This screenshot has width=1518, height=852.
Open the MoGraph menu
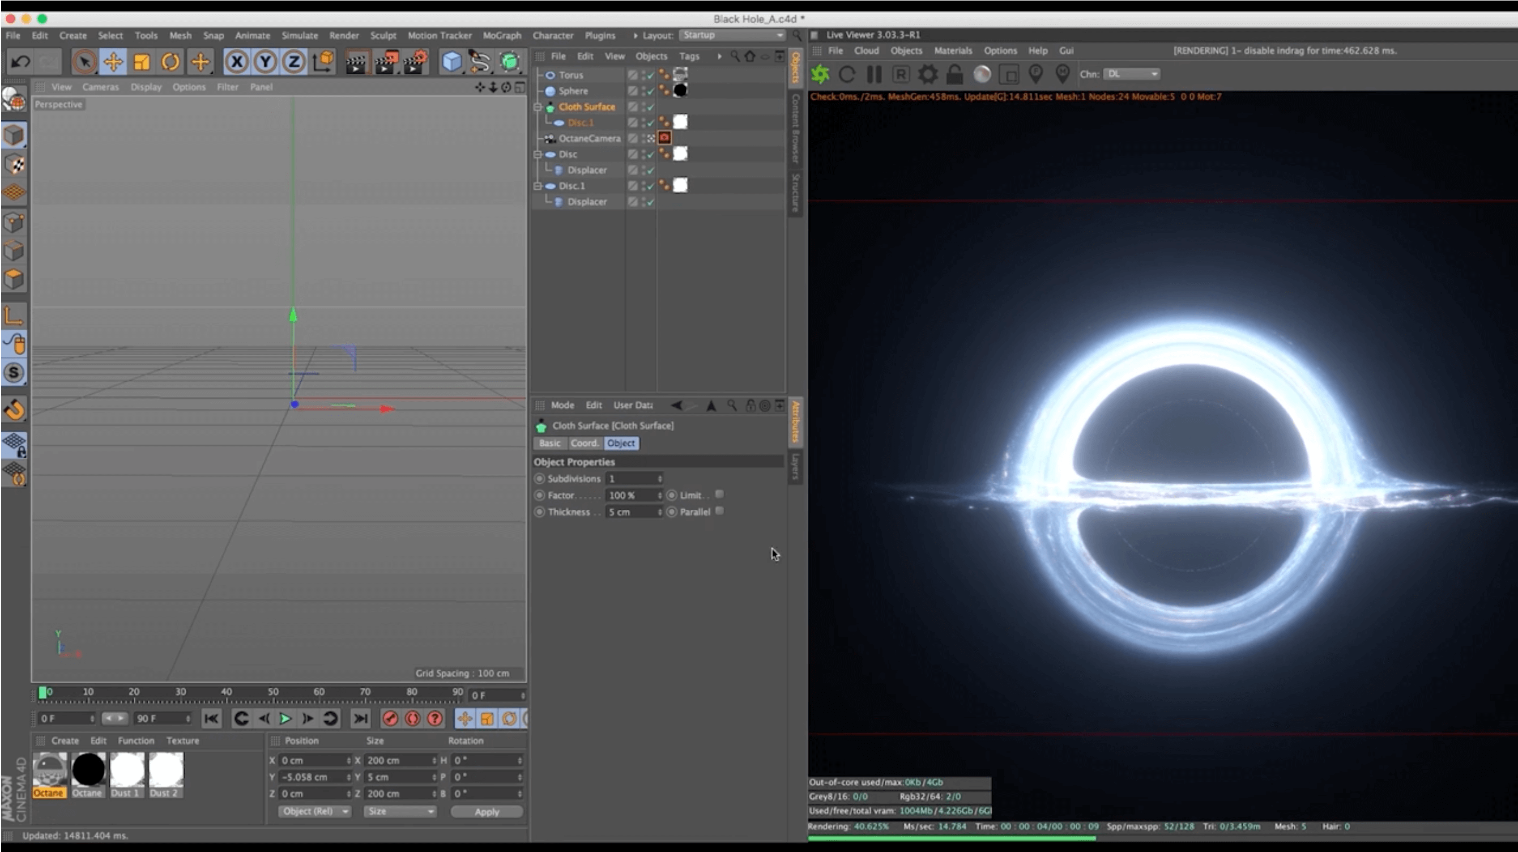(x=501, y=35)
